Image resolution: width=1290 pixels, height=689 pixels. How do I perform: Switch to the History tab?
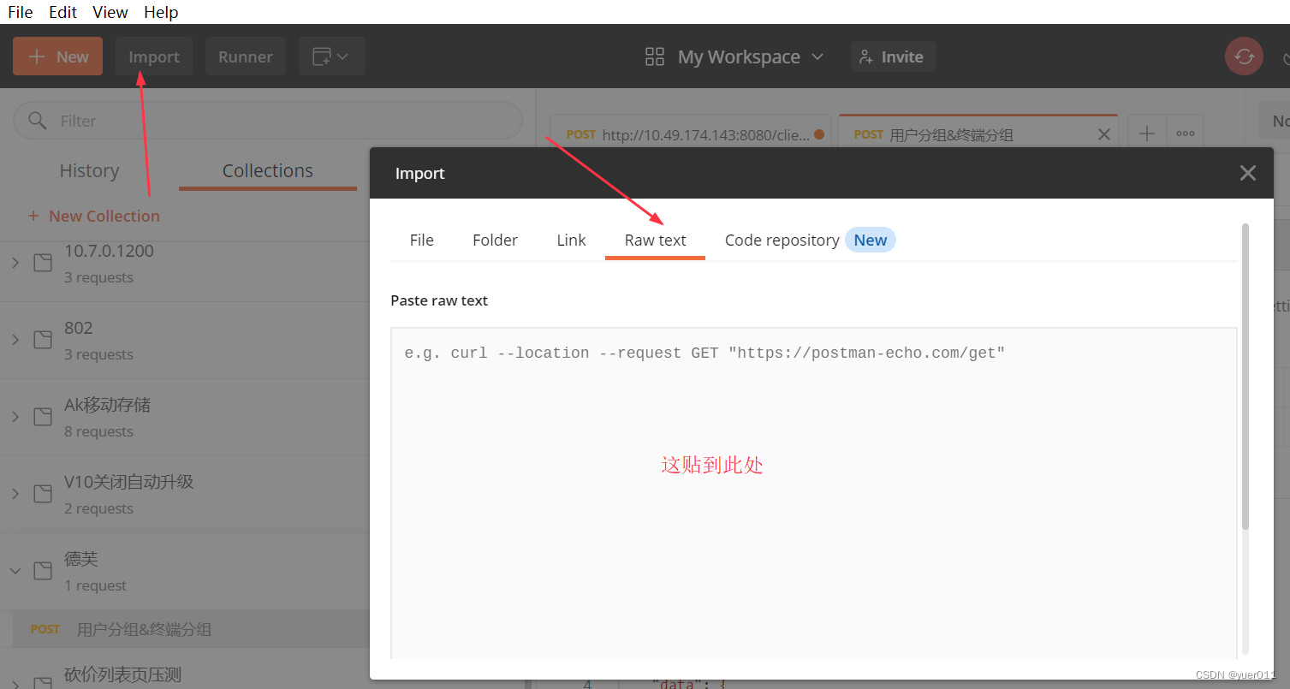tap(89, 170)
